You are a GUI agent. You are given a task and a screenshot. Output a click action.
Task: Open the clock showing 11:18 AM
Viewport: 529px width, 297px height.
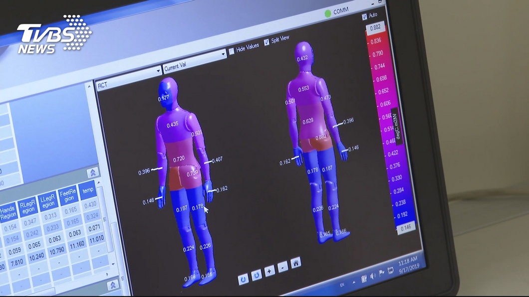point(409,265)
